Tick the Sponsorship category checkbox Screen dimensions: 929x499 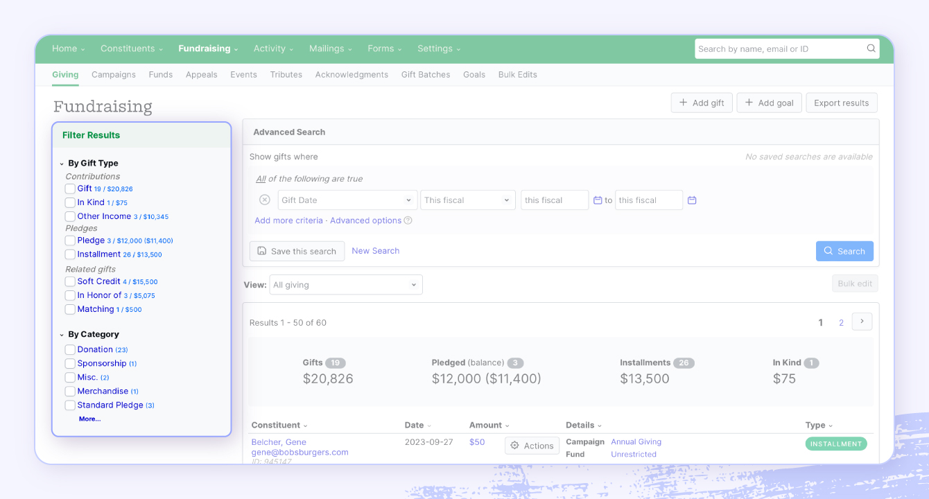[70, 363]
